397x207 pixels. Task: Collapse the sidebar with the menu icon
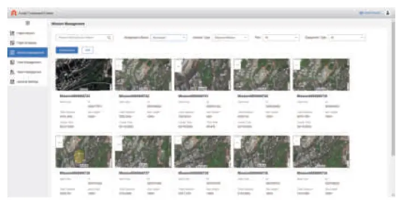pyautogui.click(x=28, y=23)
